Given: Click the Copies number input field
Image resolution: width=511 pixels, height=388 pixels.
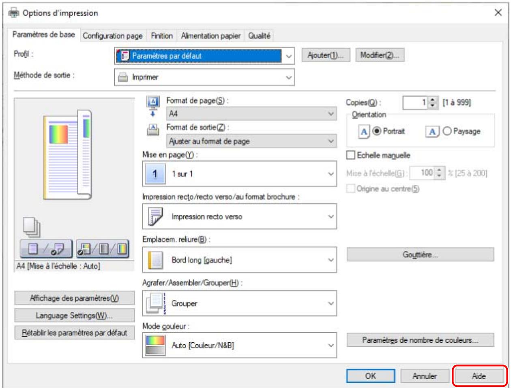Looking at the screenshot, I should [x=415, y=102].
